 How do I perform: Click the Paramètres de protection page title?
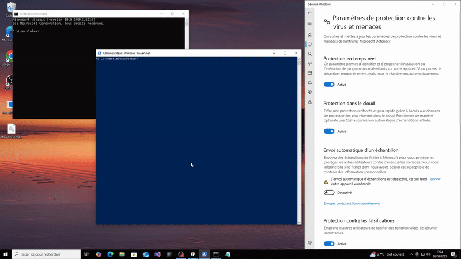tap(384, 22)
